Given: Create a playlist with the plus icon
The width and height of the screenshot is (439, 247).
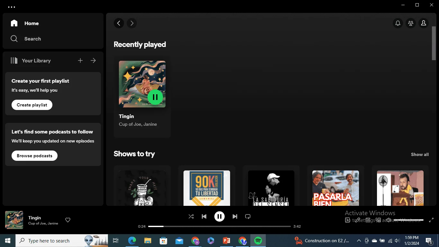Looking at the screenshot, I should (80, 60).
